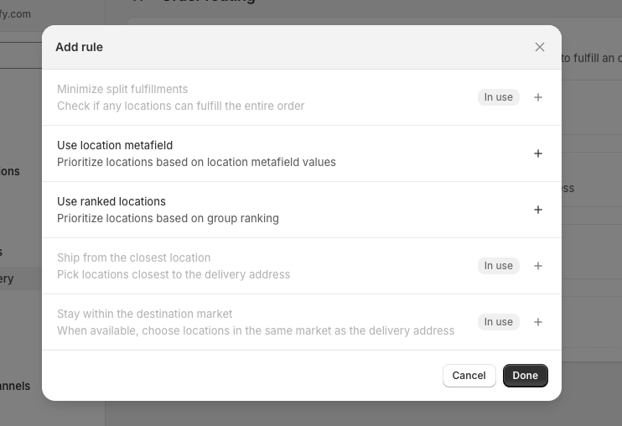This screenshot has height=426, width=622.
Task: Add the Use ranked locations rule plus icon
Action: (x=538, y=210)
